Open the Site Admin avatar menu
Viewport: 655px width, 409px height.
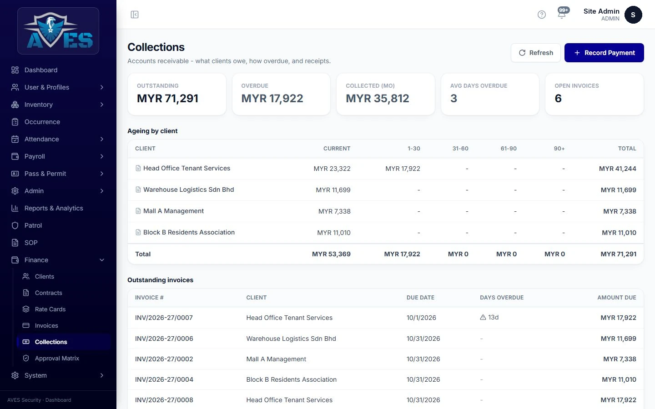coord(633,15)
